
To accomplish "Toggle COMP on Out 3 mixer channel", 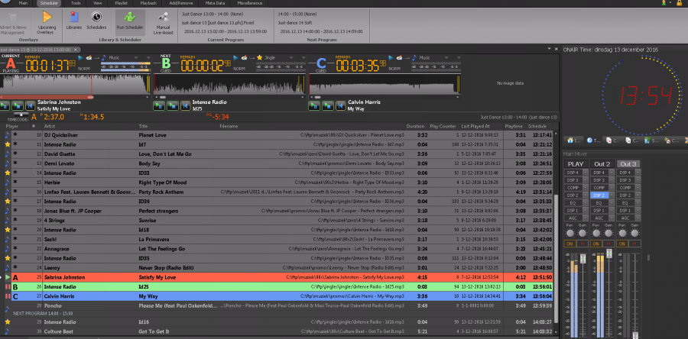I will tap(625, 188).
